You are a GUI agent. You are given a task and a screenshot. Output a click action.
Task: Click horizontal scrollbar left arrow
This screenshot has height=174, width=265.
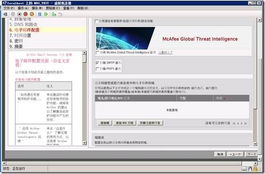click(x=4, y=163)
